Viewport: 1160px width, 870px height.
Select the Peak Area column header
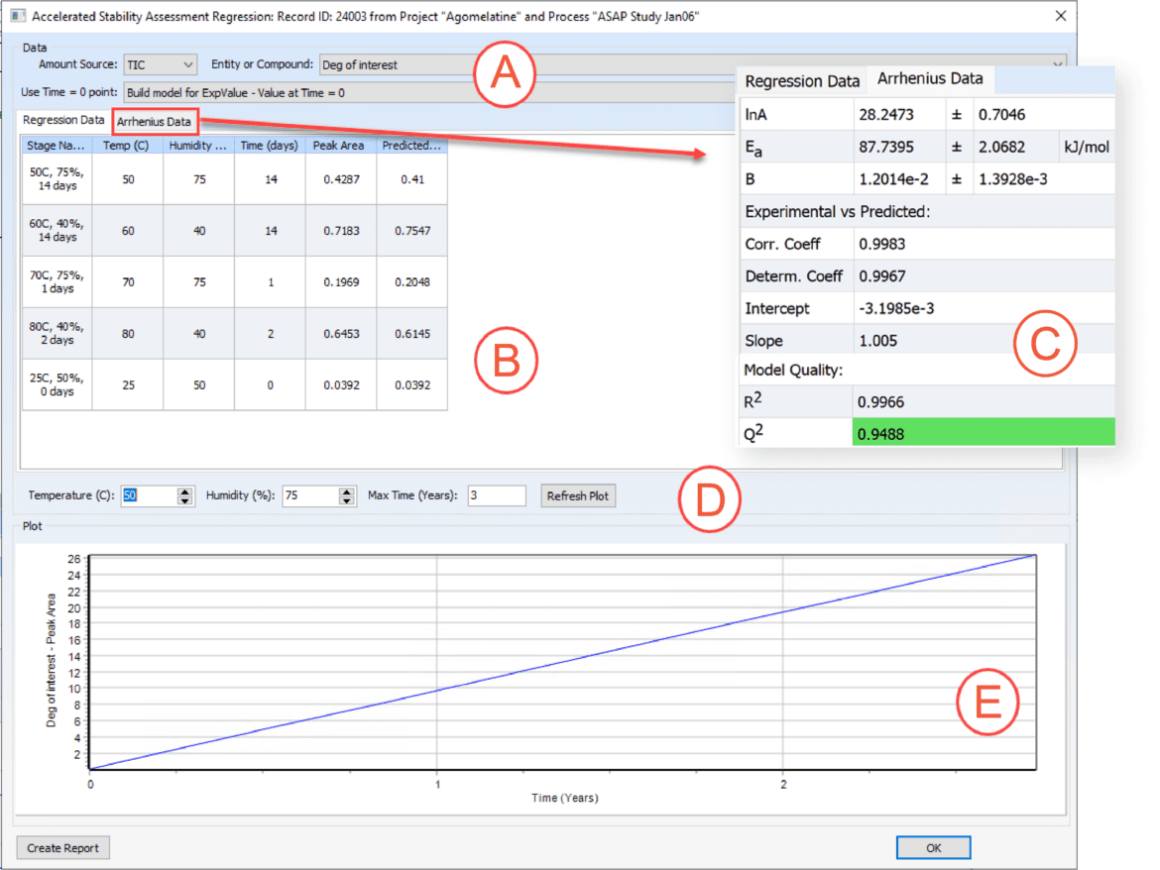click(340, 145)
